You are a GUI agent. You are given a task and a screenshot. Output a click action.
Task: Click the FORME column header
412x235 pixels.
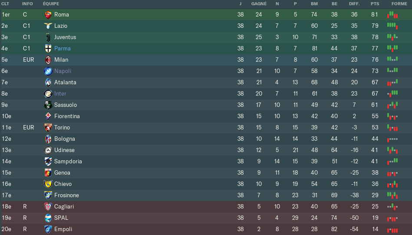pyautogui.click(x=399, y=3)
